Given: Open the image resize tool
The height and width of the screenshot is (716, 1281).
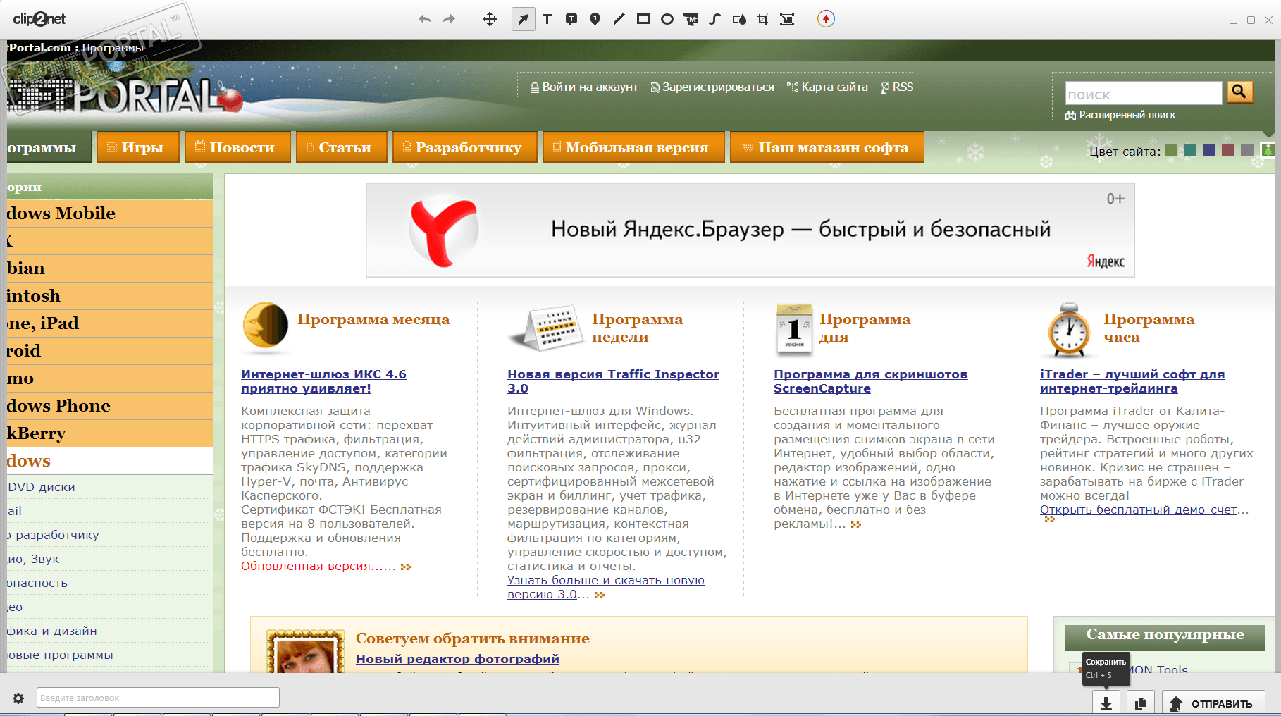Looking at the screenshot, I should (x=787, y=19).
